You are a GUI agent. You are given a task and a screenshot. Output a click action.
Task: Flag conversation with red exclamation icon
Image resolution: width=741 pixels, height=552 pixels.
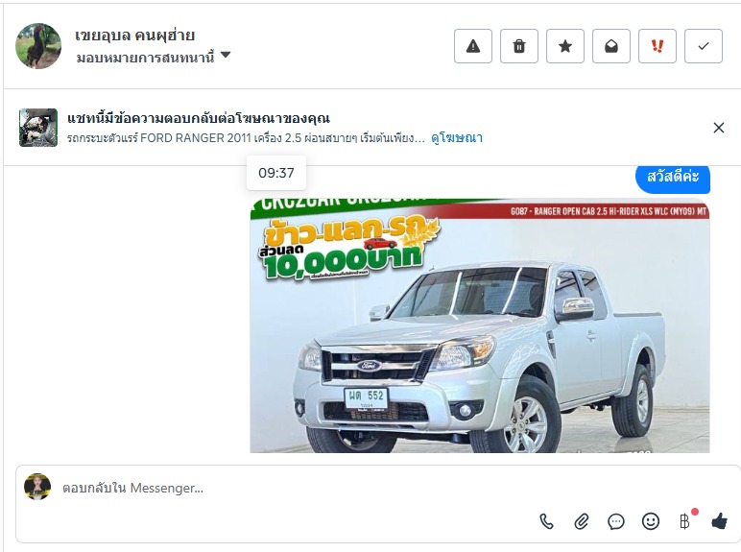pos(657,46)
